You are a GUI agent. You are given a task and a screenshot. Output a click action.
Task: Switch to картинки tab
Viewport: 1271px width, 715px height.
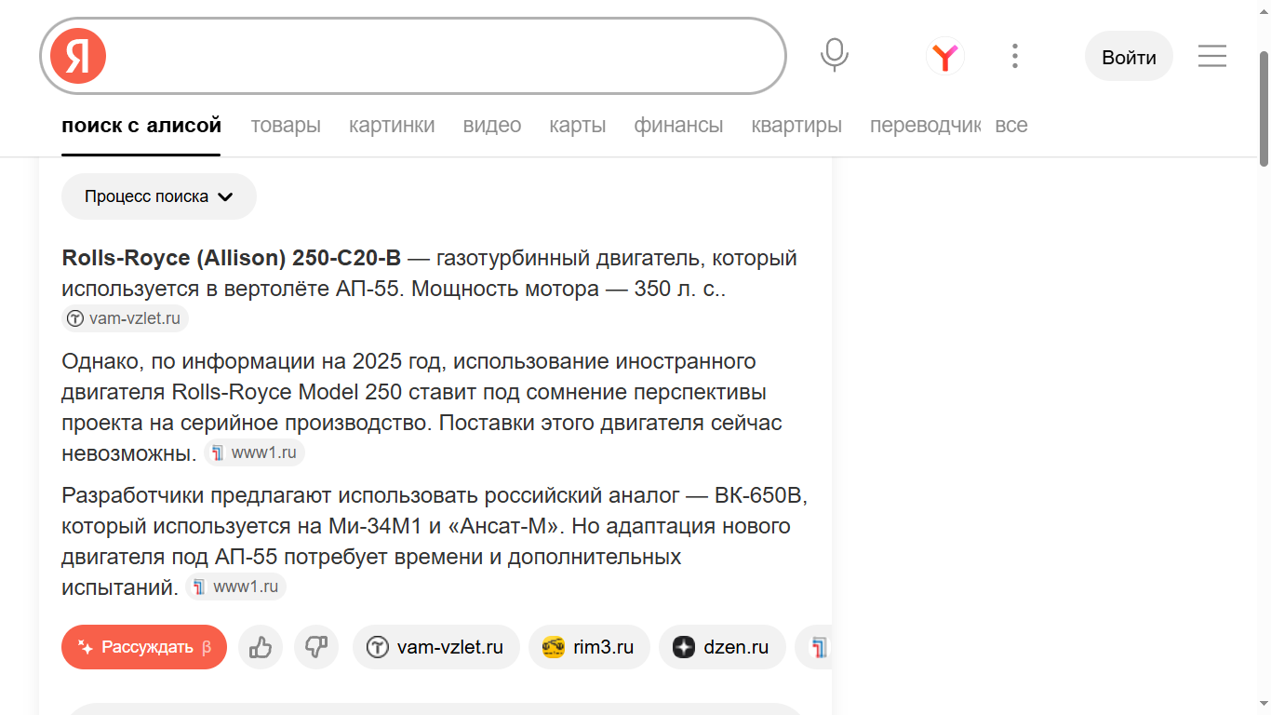[x=392, y=126]
